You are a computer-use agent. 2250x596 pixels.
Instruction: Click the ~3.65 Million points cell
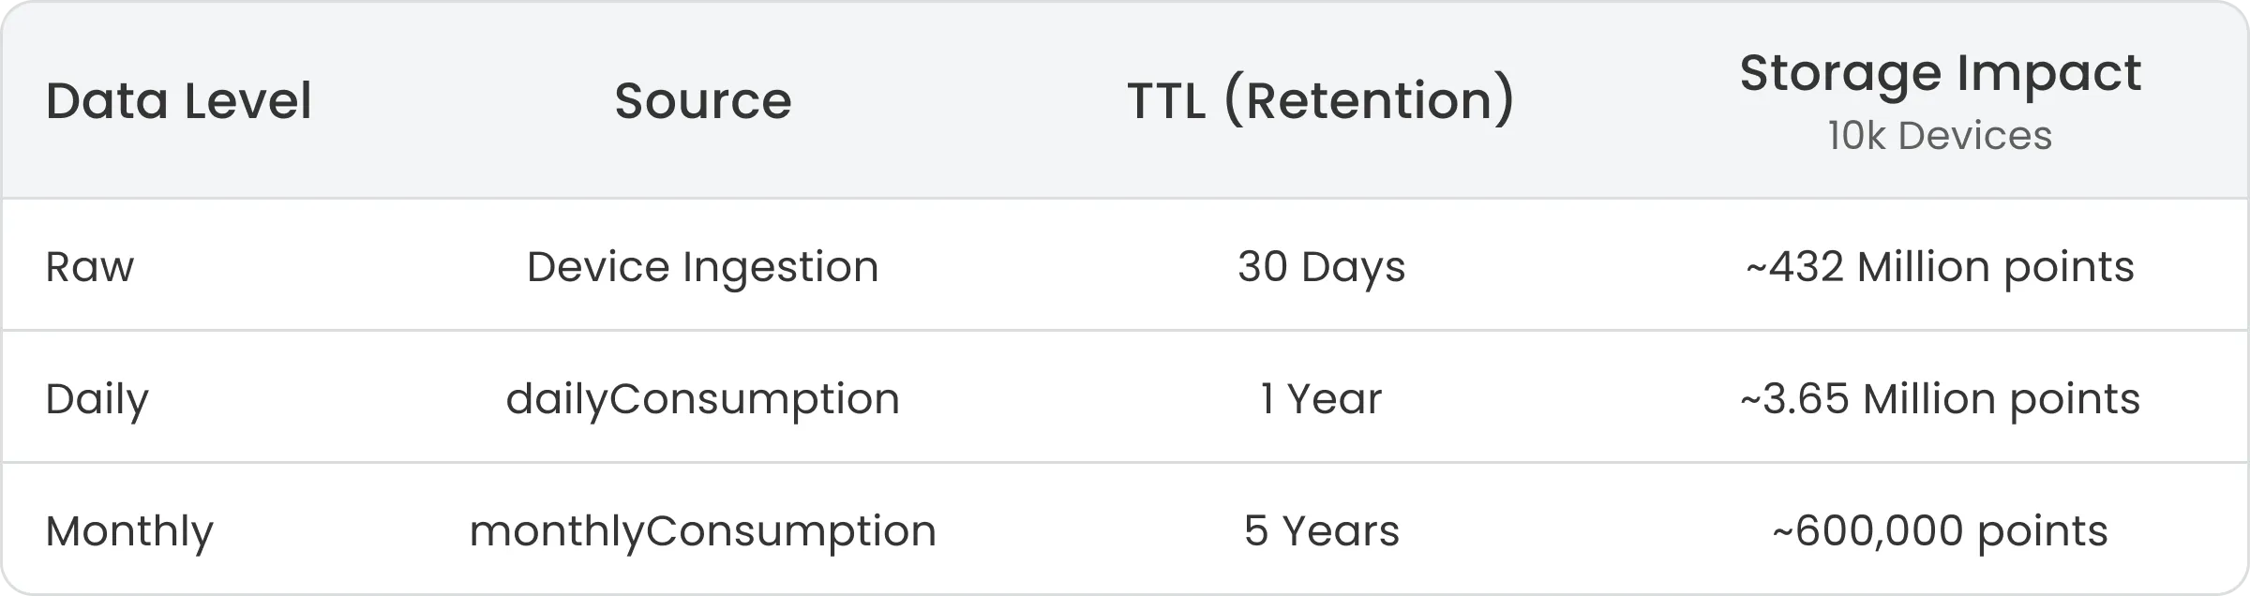tap(1940, 399)
